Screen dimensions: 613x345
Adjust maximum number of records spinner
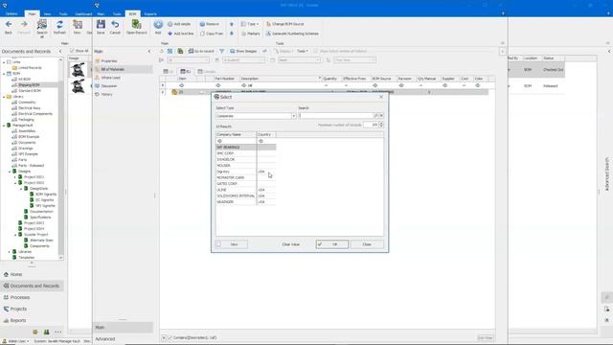381,125
